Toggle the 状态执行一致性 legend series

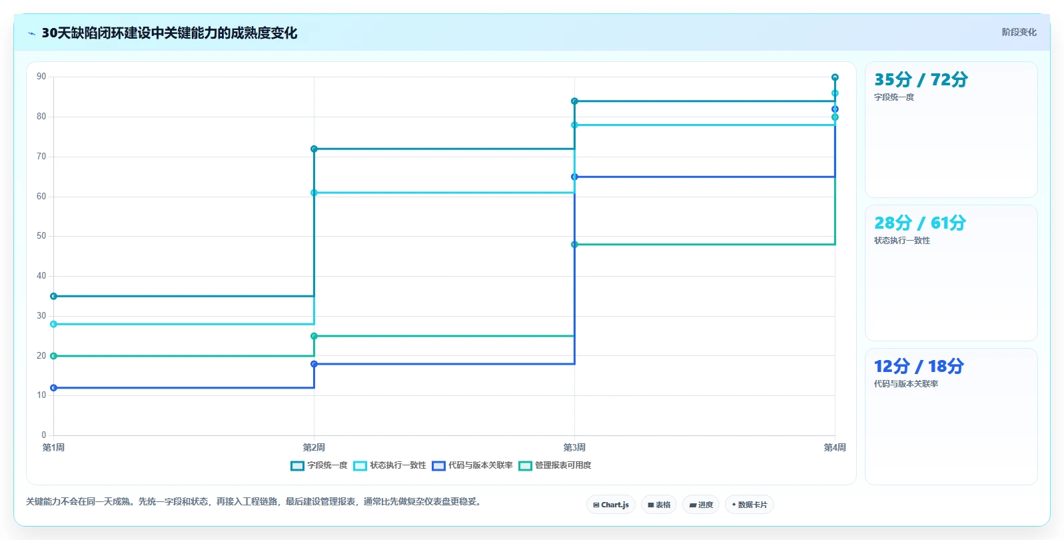click(x=390, y=465)
